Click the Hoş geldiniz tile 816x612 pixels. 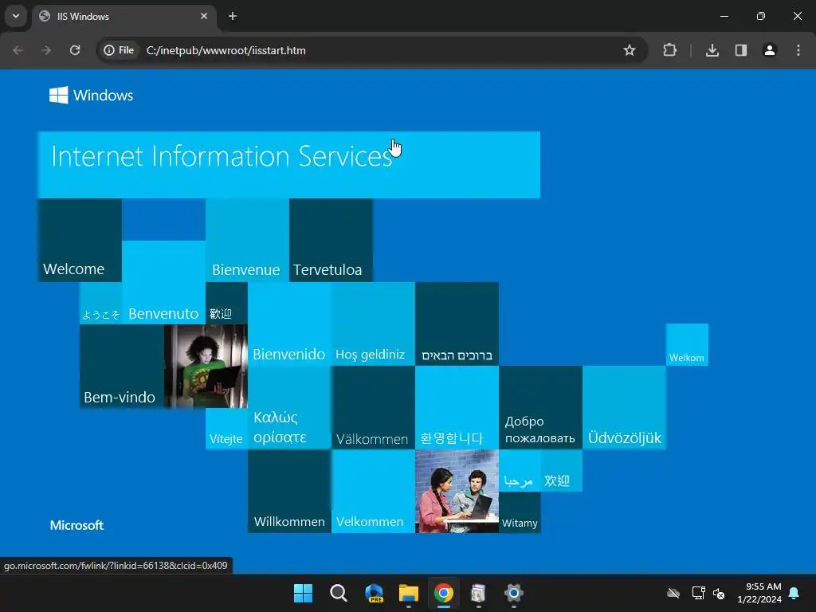pyautogui.click(x=373, y=324)
